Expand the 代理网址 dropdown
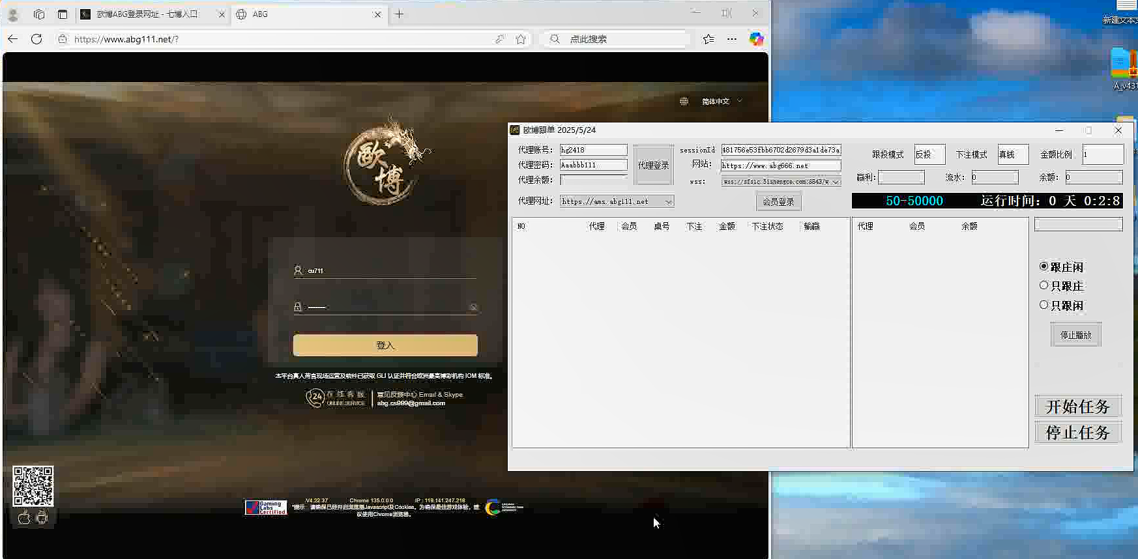1138x559 pixels. point(668,202)
